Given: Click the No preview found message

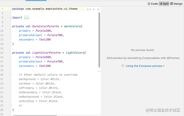Looking at the screenshot, I should click(142, 50).
